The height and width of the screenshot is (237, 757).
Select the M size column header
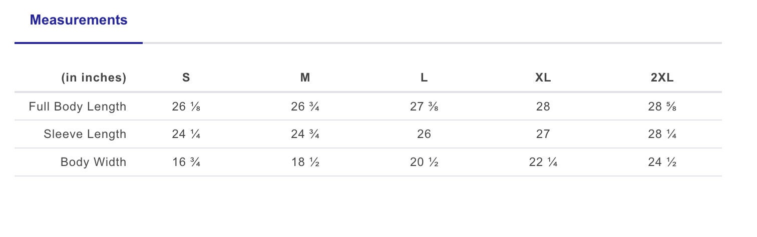(305, 78)
